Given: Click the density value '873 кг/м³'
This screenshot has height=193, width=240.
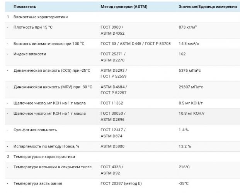Looking at the screenshot, I should pos(188,27).
